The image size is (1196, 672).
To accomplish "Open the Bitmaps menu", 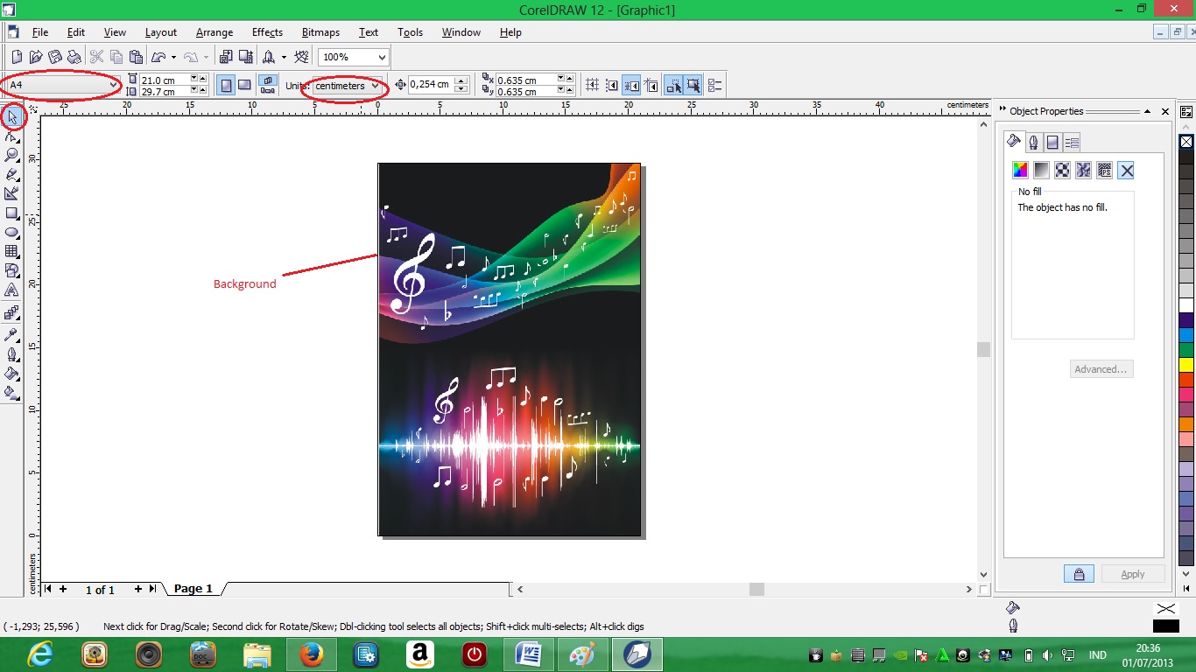I will click(x=320, y=32).
